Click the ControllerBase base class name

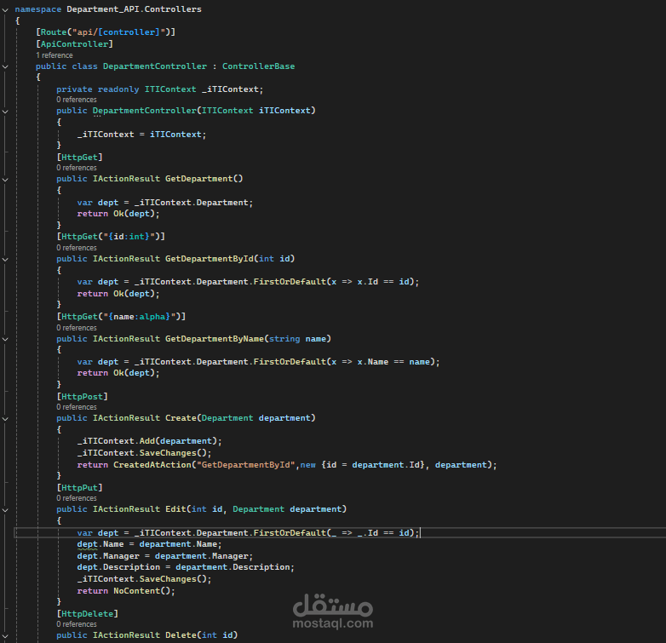coord(258,66)
